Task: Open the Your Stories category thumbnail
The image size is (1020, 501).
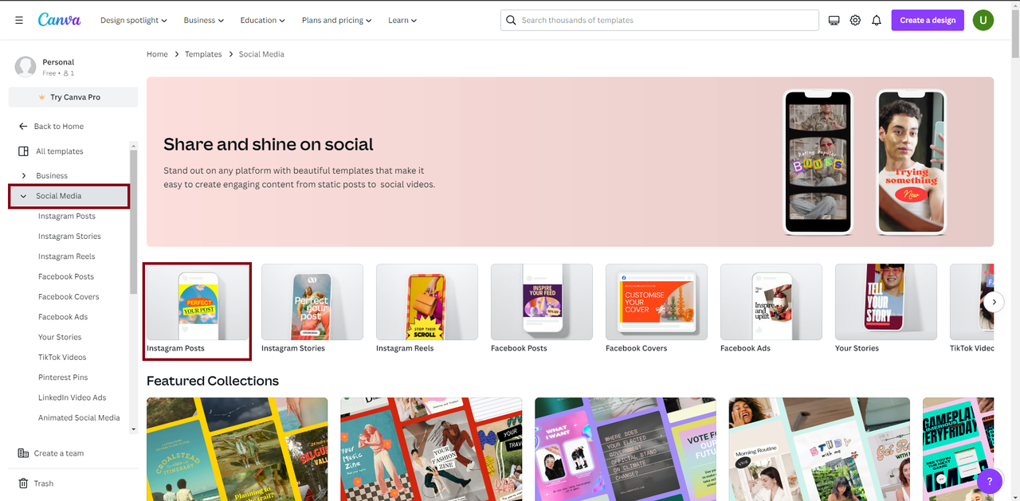Action: tap(886, 302)
